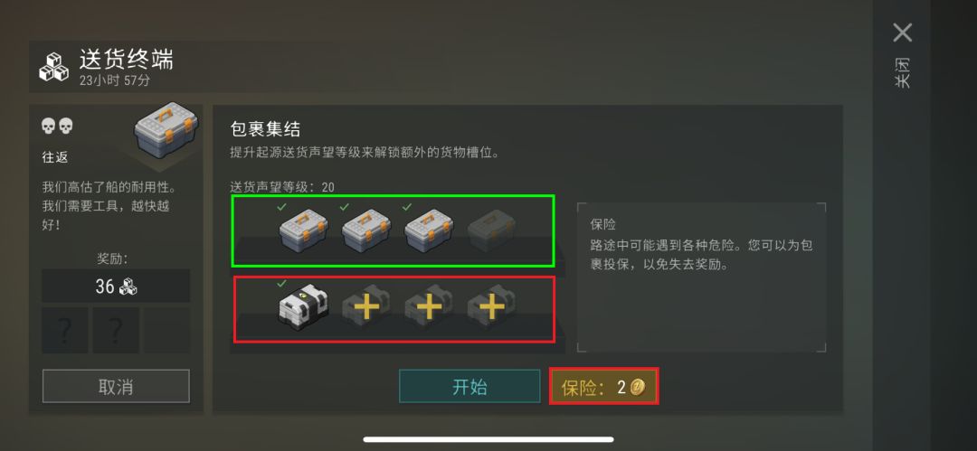977x451 pixels.
Task: Click the first toolbox in cargo slot
Action: tap(303, 230)
